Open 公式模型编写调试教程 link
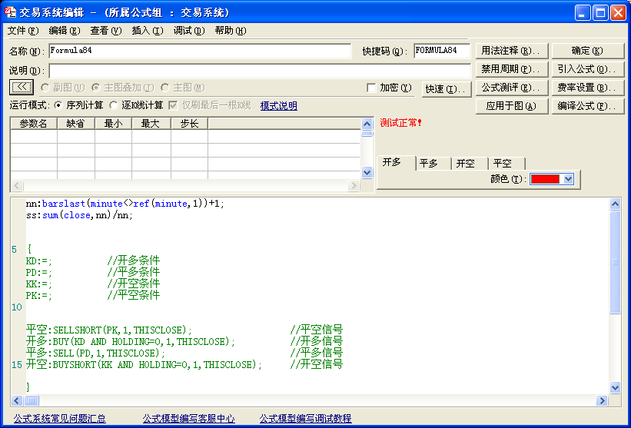 tap(305, 418)
